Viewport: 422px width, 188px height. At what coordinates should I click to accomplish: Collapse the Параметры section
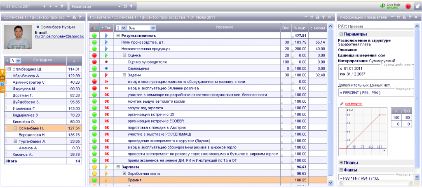pos(341,34)
